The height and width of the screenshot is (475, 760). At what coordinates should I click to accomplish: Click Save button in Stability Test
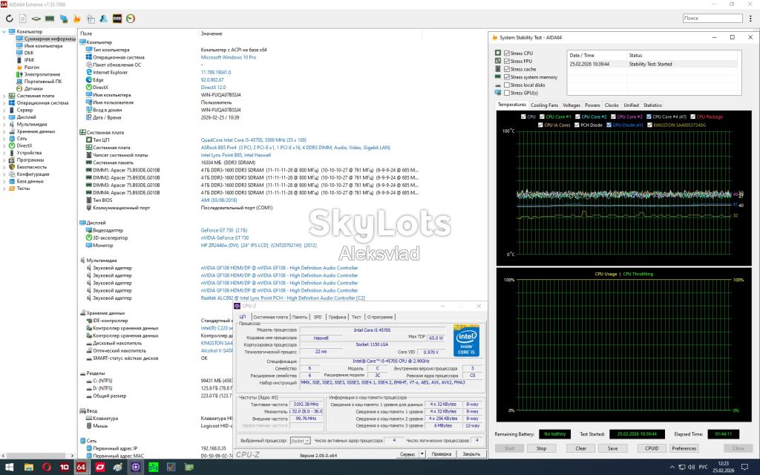612,448
